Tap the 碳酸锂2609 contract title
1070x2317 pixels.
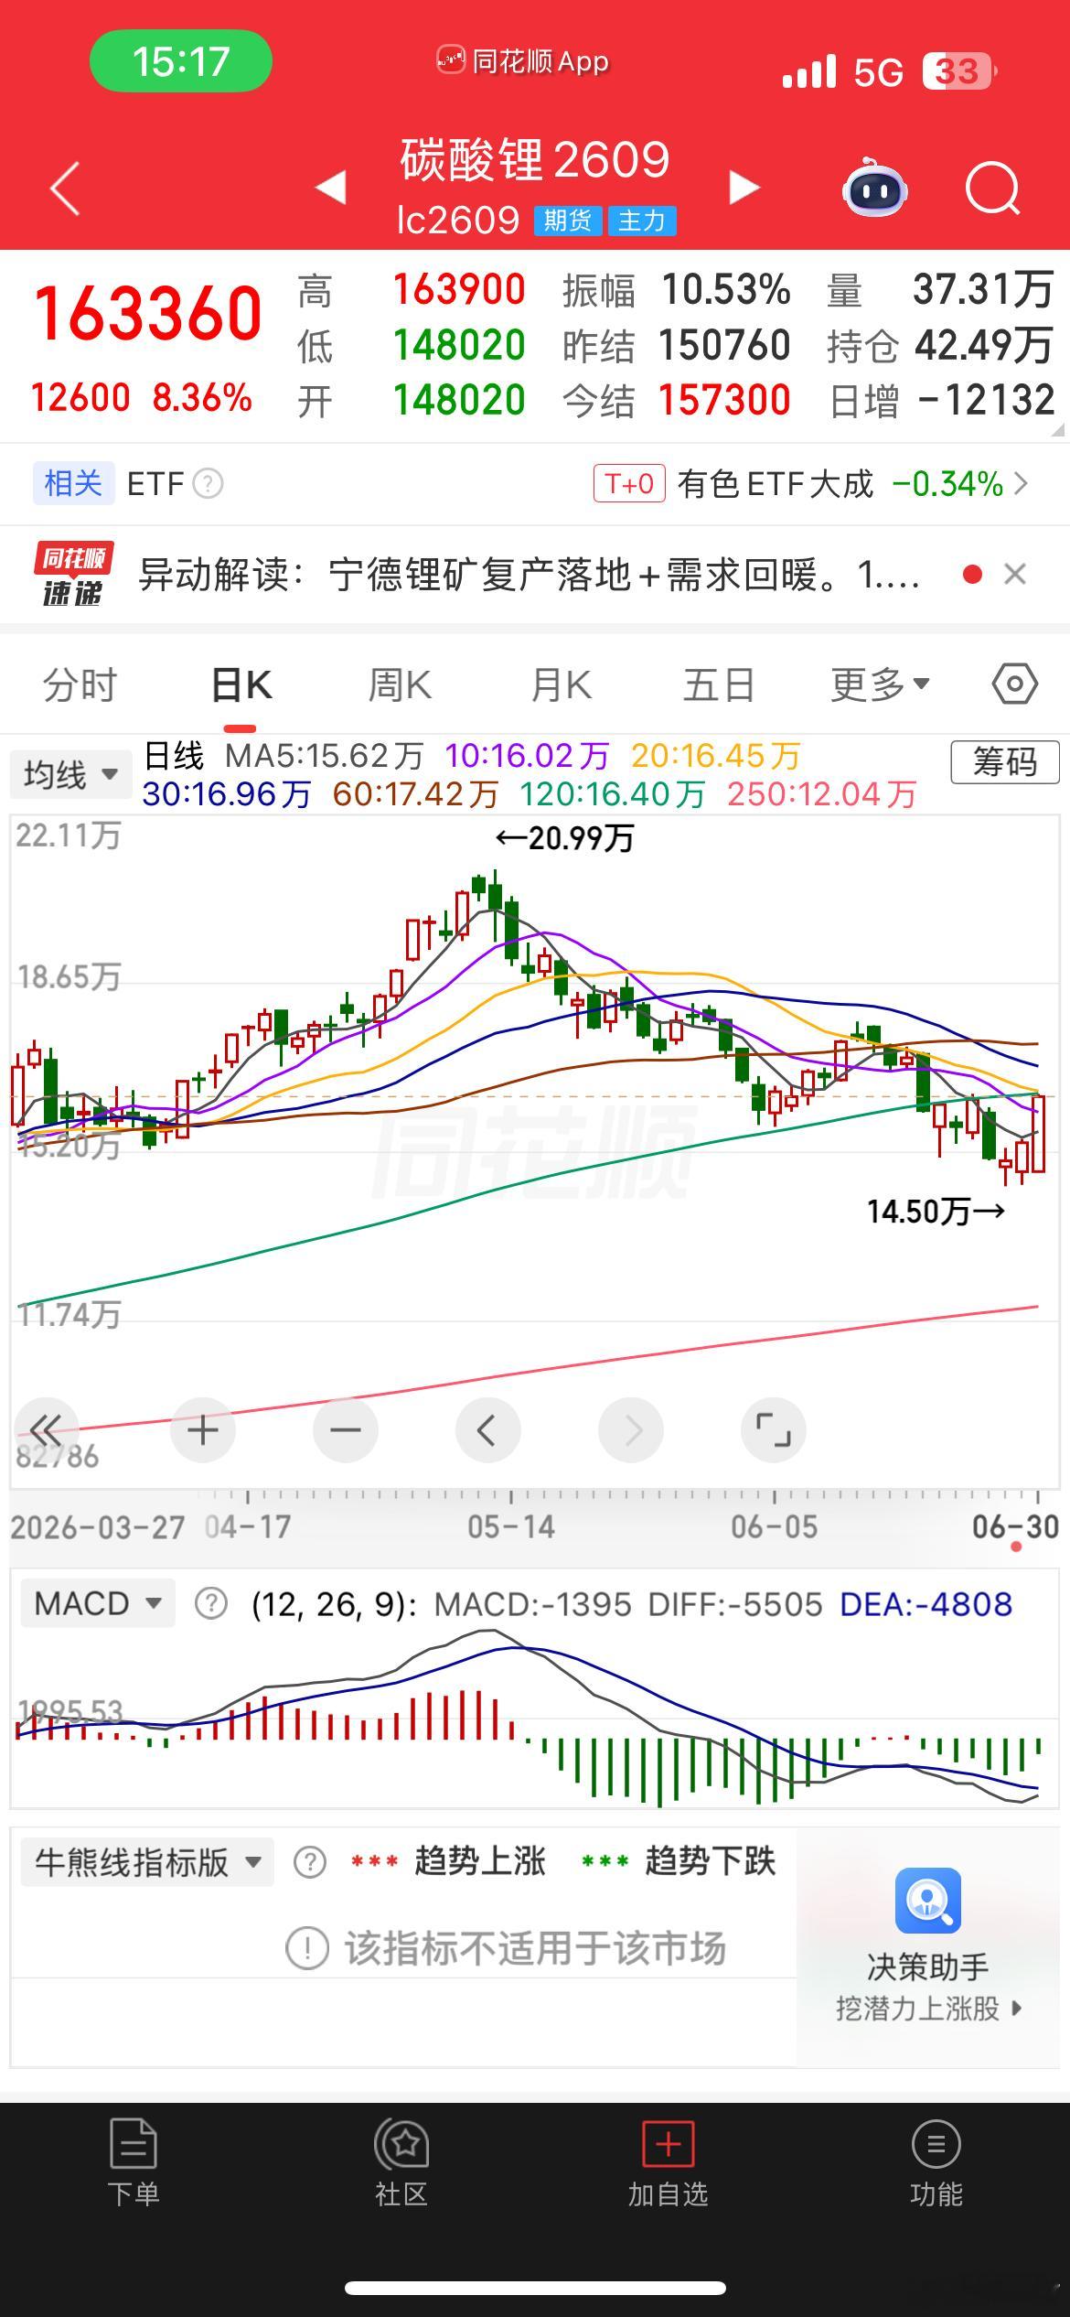pos(535,160)
